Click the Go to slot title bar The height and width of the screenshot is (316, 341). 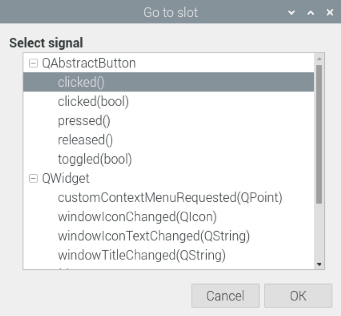[170, 13]
